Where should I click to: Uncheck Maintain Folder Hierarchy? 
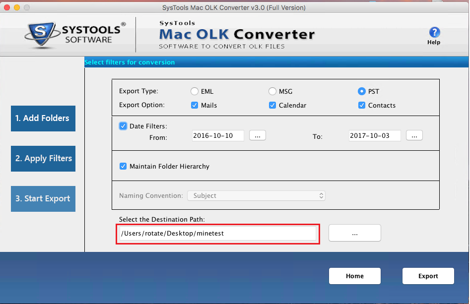pos(123,166)
